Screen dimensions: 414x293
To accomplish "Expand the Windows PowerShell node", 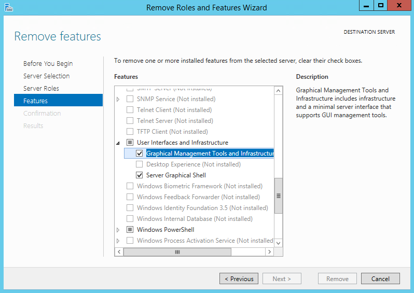I will [118, 230].
